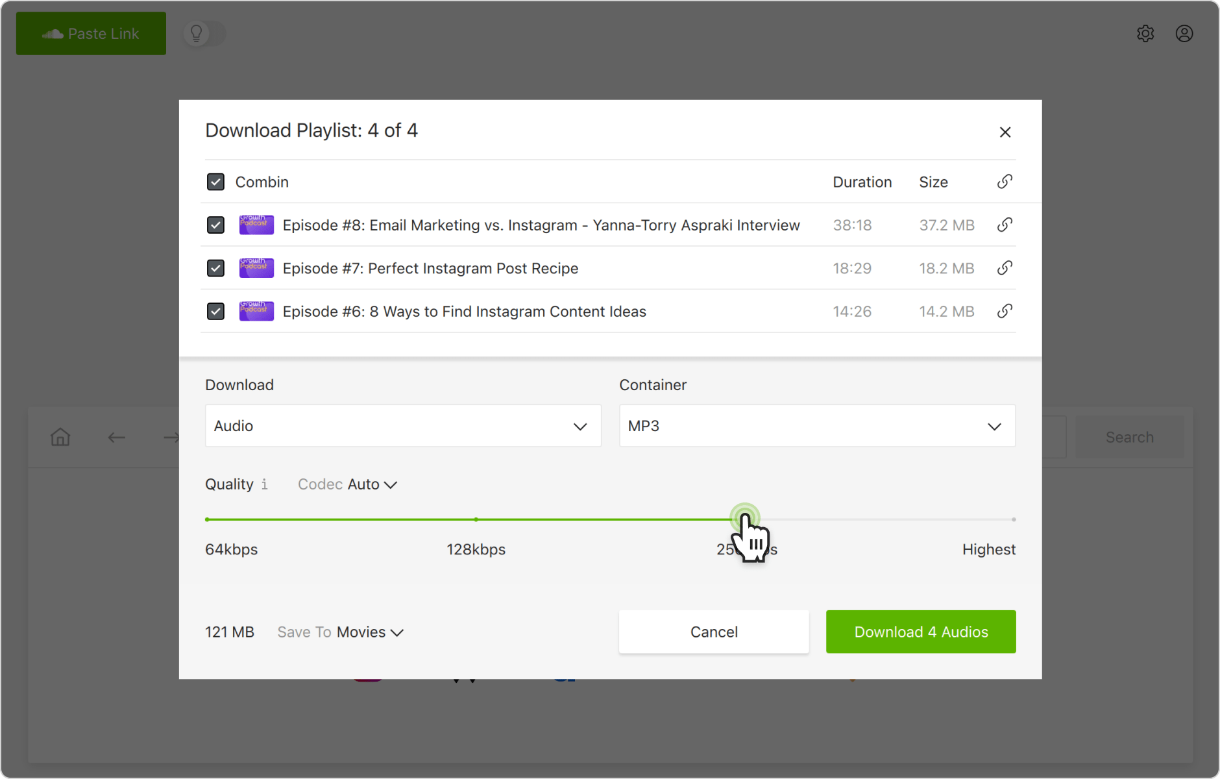Click the Cancel button
The height and width of the screenshot is (779, 1220).
(x=713, y=632)
